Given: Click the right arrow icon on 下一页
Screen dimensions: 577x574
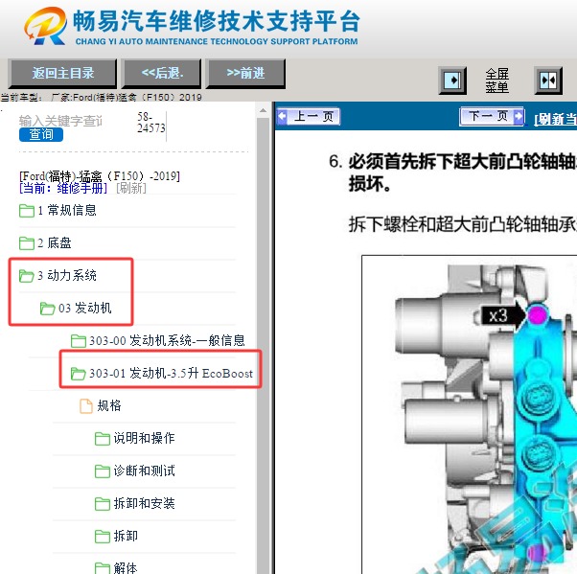Looking at the screenshot, I should tap(519, 116).
